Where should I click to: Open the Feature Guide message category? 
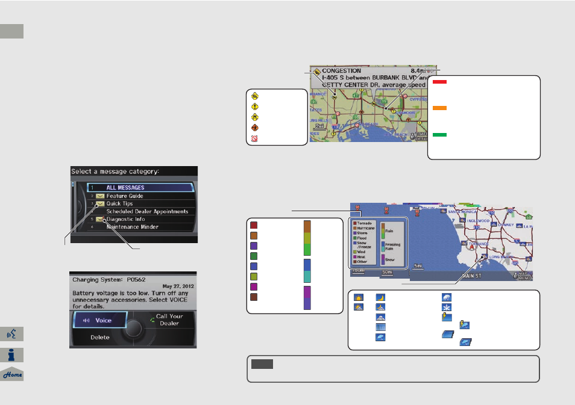(x=140, y=196)
